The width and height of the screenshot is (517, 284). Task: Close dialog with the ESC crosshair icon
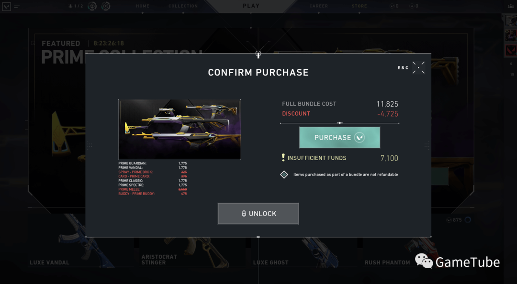tap(418, 67)
